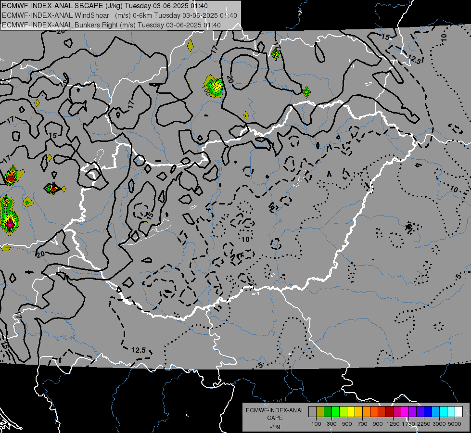Click the Bunkers Right title line

tap(112, 25)
